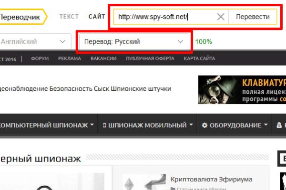Click the folder icon under Криптовалюта Эфириума
This screenshot has height=190, width=286.
[173, 189]
